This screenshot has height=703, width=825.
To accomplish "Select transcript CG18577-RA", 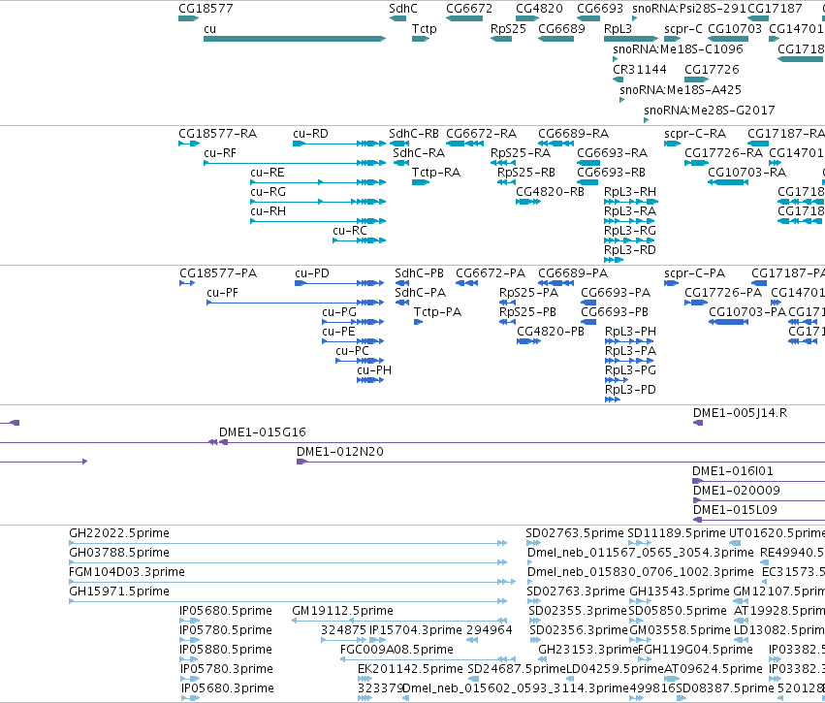I will click(189, 144).
